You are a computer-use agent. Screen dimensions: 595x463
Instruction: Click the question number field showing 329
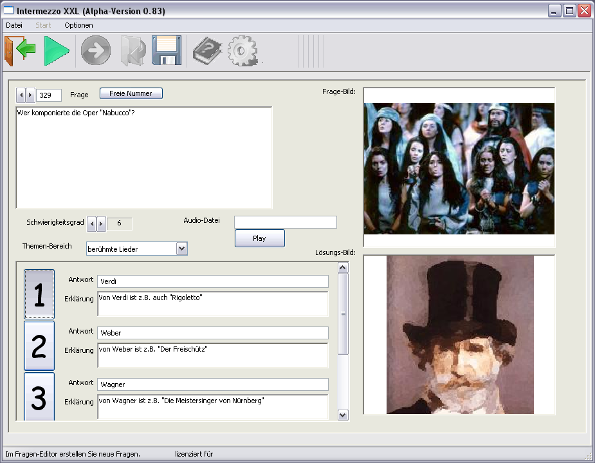click(x=49, y=95)
